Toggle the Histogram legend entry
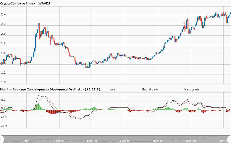Screen dimensions: 231x143 (191, 90)
